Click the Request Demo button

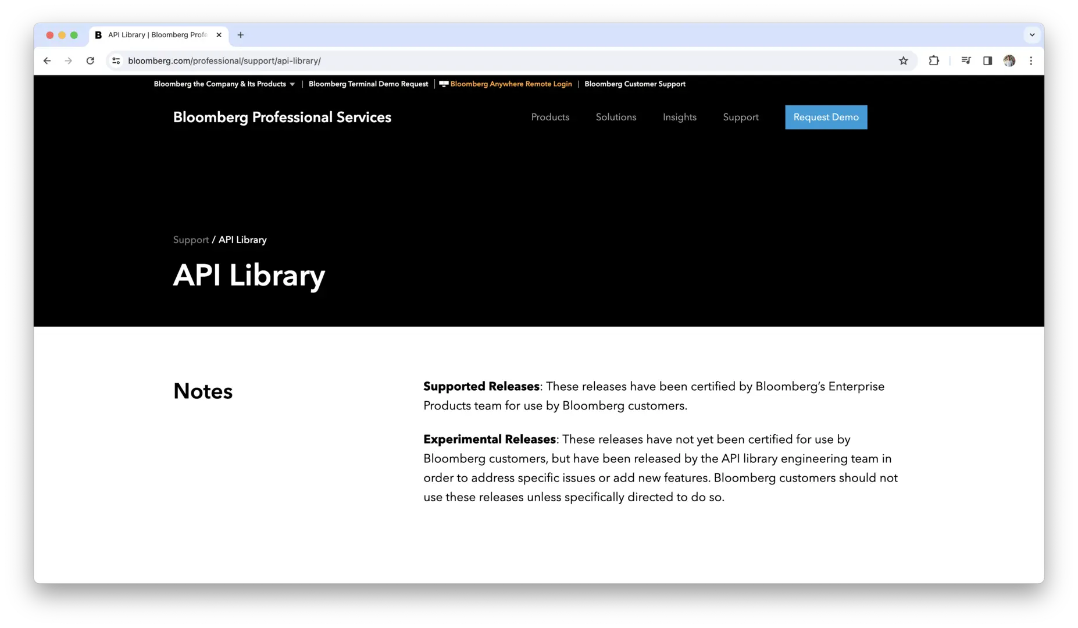click(826, 117)
